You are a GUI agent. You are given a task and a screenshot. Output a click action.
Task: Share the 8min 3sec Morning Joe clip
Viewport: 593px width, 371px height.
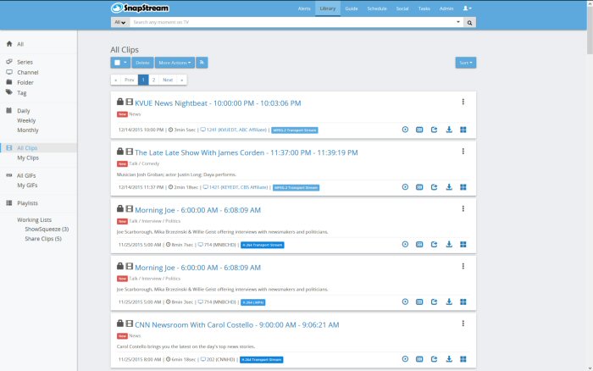click(434, 302)
